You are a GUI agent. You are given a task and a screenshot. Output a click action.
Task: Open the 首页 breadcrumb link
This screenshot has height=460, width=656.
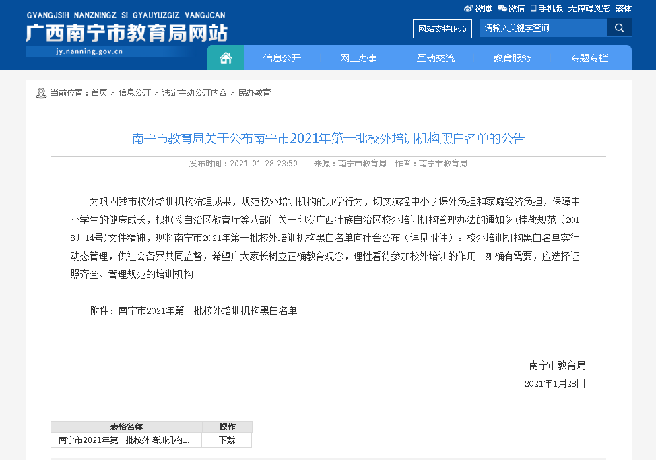(x=98, y=92)
